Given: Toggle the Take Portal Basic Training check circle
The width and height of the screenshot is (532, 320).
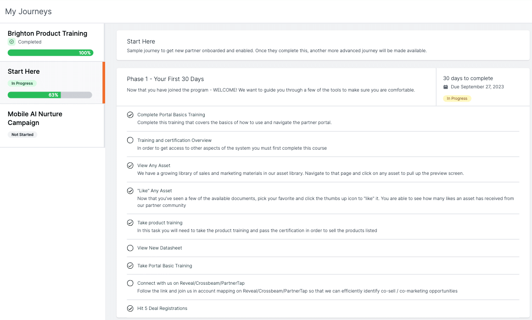Looking at the screenshot, I should pos(130,266).
